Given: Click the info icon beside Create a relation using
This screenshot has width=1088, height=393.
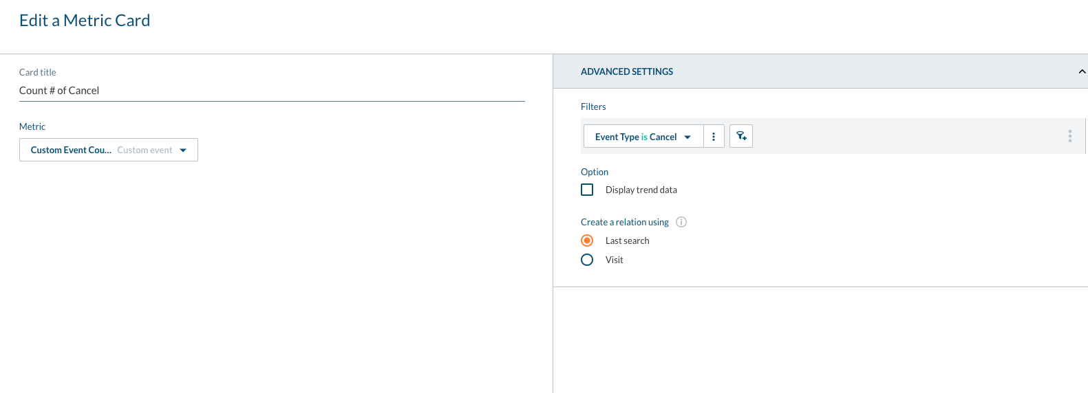Looking at the screenshot, I should click(681, 222).
